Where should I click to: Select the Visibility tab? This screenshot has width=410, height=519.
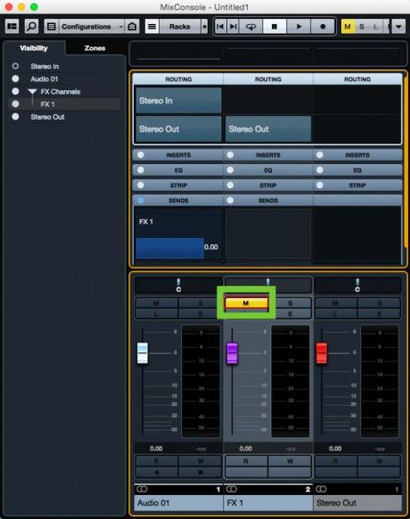34,48
